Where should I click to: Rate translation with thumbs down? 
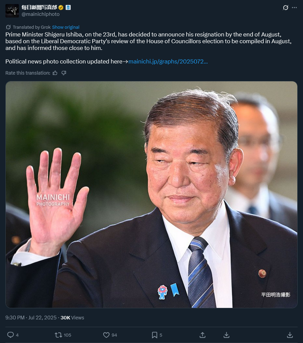tap(64, 73)
